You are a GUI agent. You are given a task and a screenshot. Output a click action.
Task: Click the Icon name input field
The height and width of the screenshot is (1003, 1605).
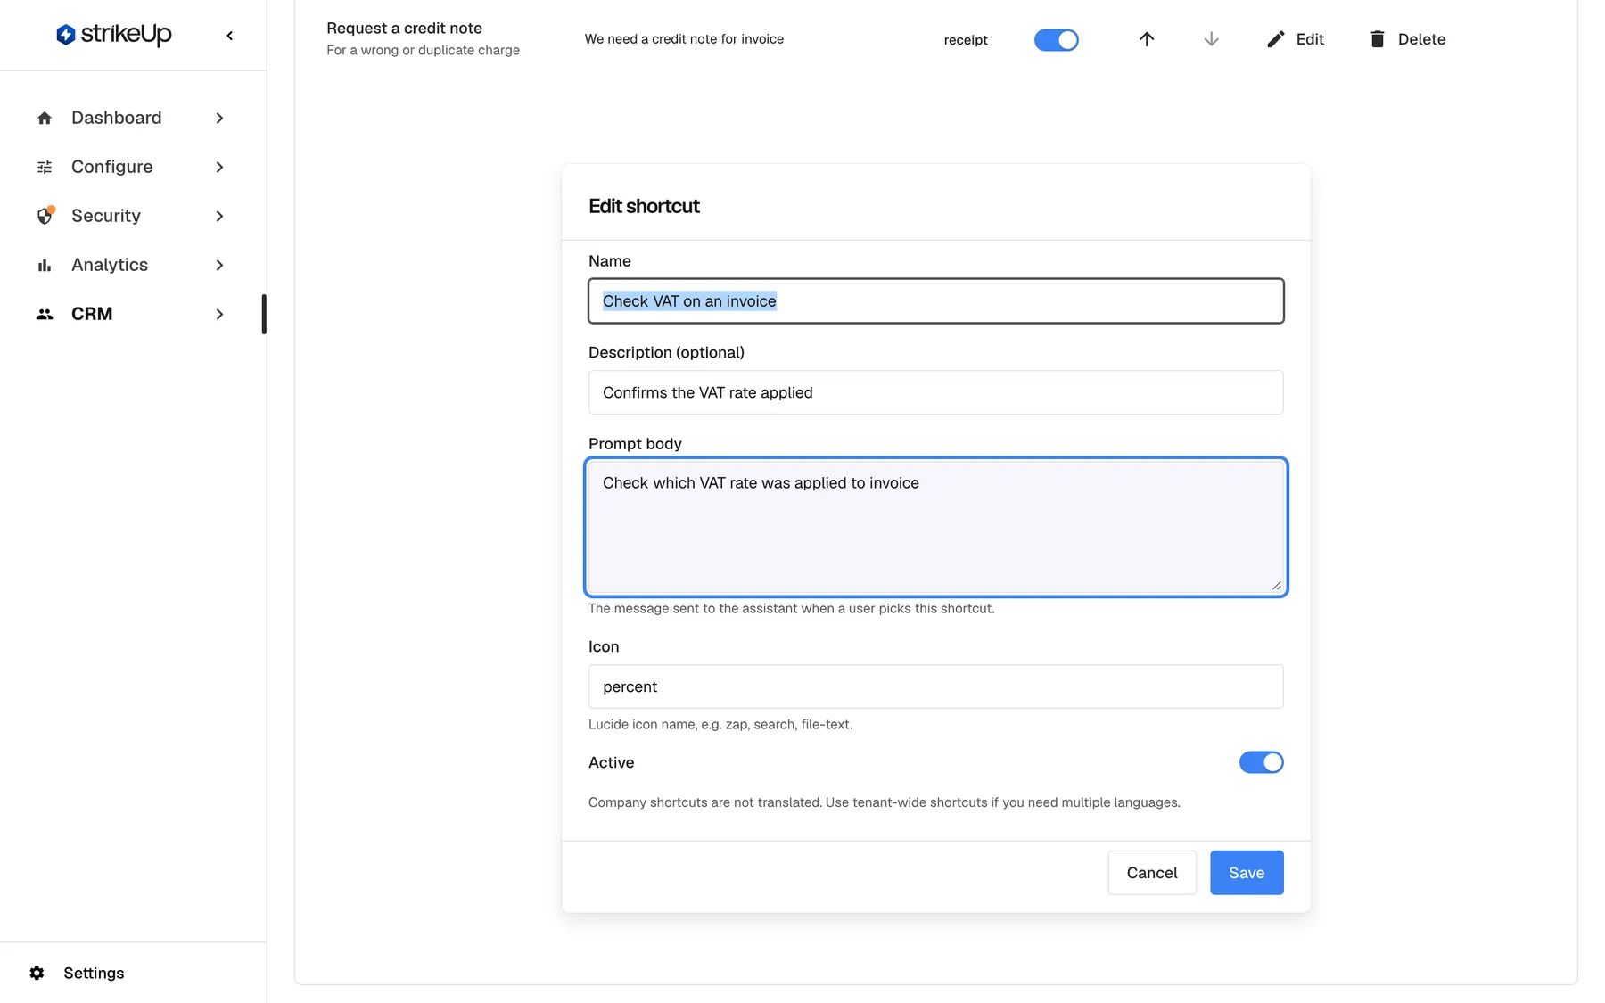click(935, 686)
